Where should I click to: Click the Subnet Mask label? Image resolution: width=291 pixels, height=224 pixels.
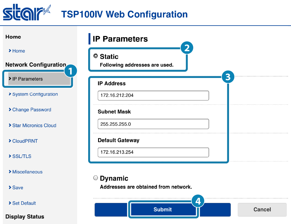[114, 112]
